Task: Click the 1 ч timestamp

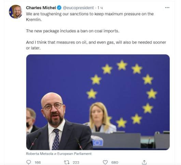Action: 100,8
